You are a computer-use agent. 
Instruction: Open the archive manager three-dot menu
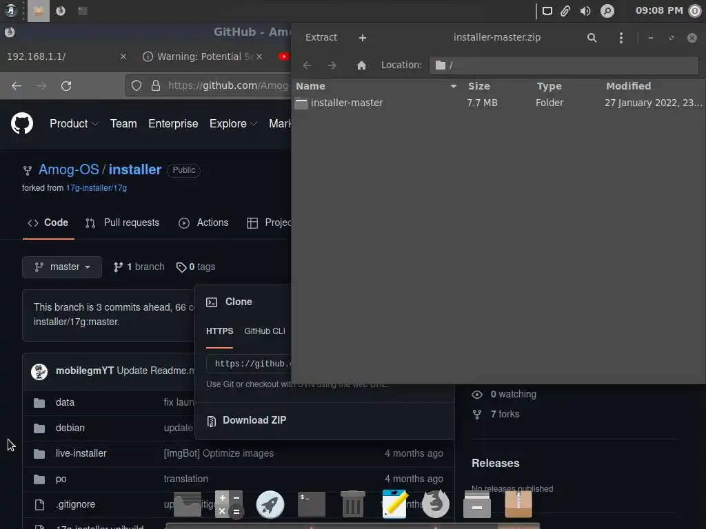coord(621,38)
